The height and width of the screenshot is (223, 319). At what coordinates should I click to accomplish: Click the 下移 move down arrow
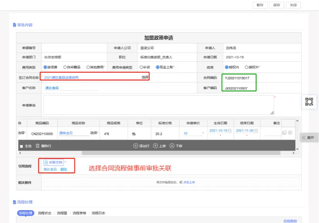point(172,146)
